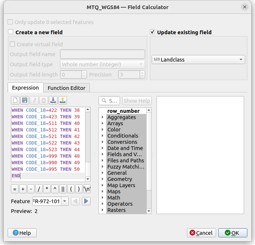
Task: Expand the Geometry function group
Action: pos(103,179)
